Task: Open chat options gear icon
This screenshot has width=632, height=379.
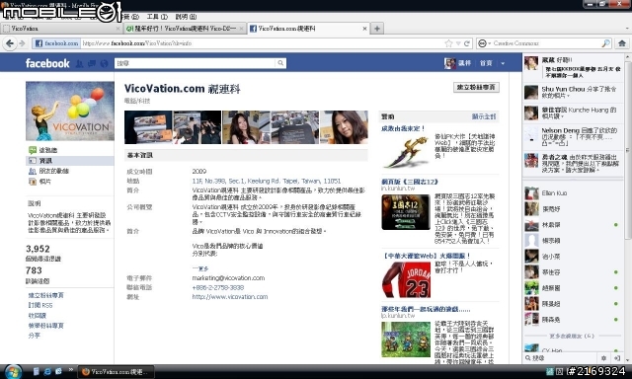Action: click(603, 357)
